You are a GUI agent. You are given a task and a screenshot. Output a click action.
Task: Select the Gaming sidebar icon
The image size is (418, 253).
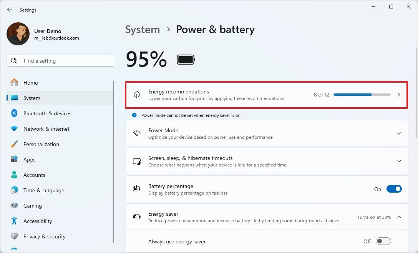click(14, 206)
